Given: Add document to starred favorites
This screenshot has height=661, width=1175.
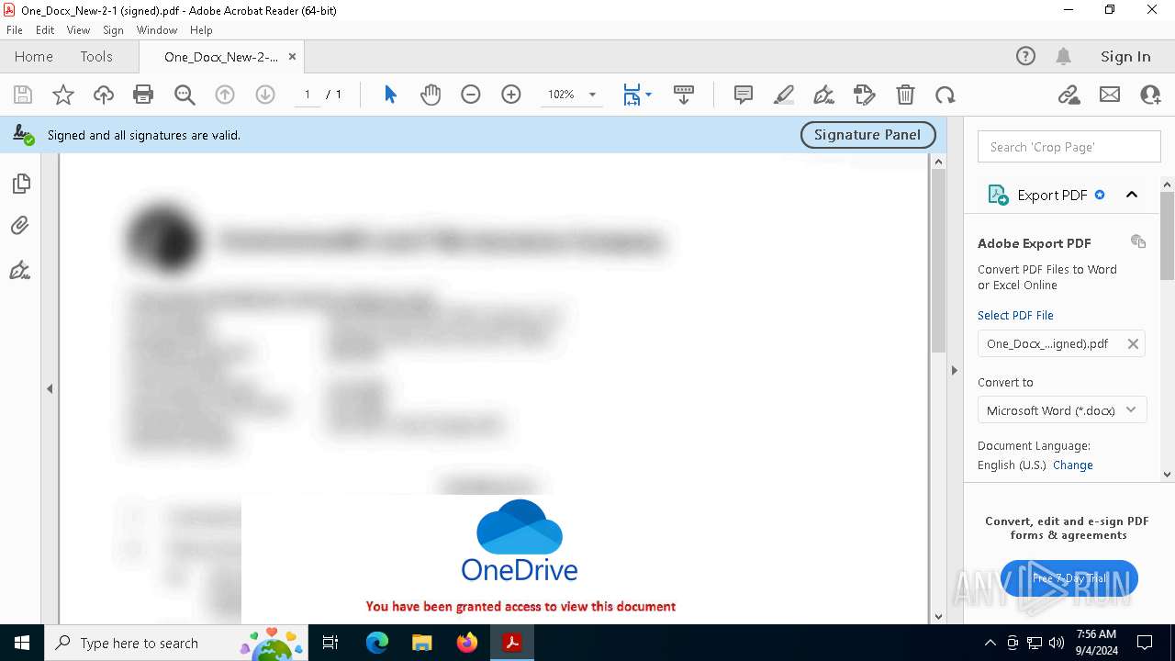Looking at the screenshot, I should coord(63,95).
